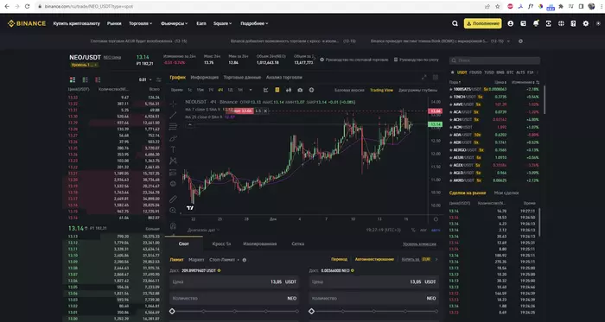
Task: Reload the browser page
Action: click(x=27, y=7)
